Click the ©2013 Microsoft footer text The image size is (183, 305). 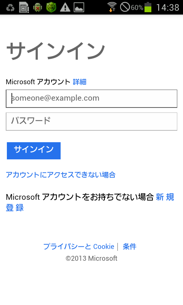coord(91,258)
